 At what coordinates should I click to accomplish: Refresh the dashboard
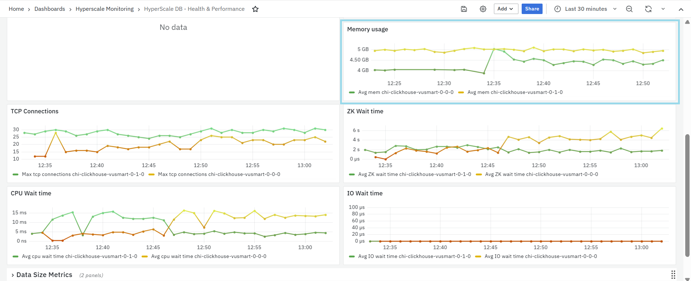[x=648, y=9]
